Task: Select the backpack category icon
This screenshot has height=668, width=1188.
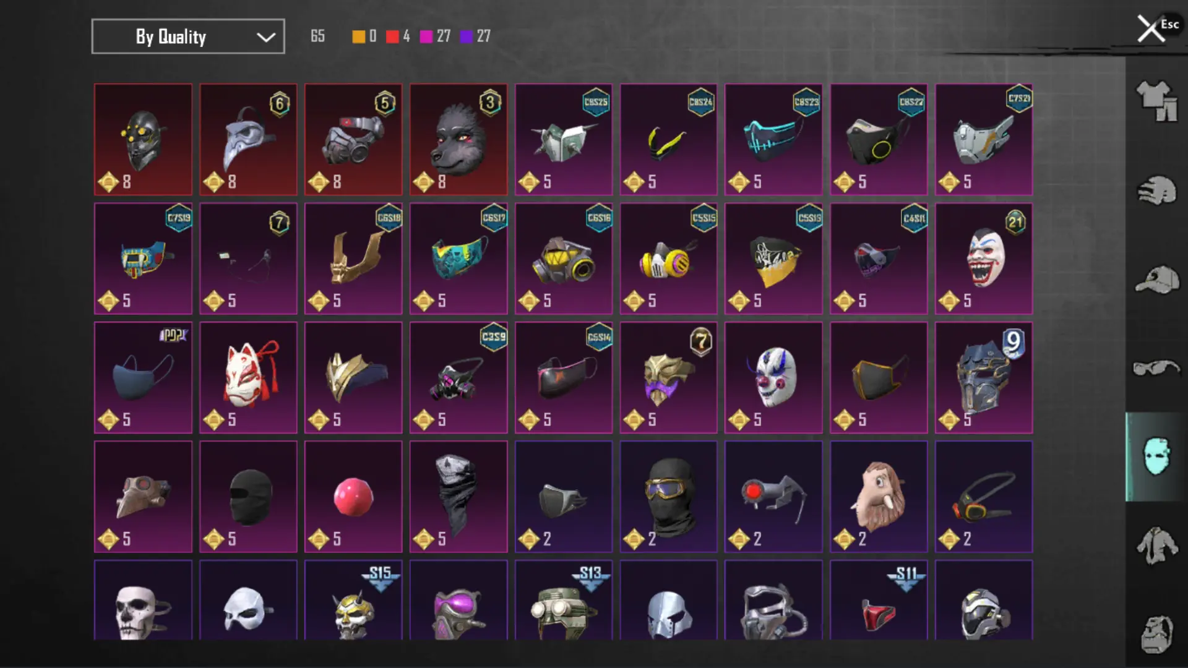Action: [x=1156, y=635]
